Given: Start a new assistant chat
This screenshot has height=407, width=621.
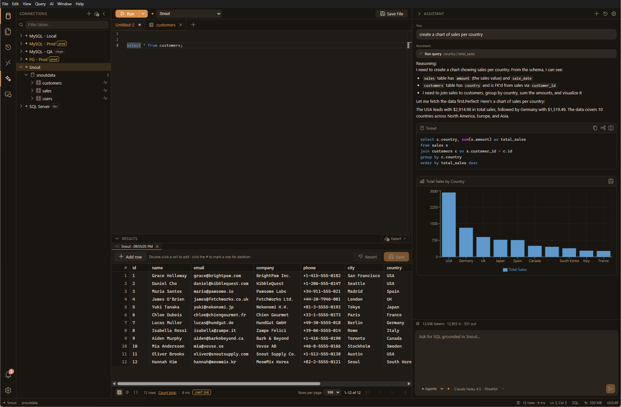Looking at the screenshot, I should click(597, 14).
